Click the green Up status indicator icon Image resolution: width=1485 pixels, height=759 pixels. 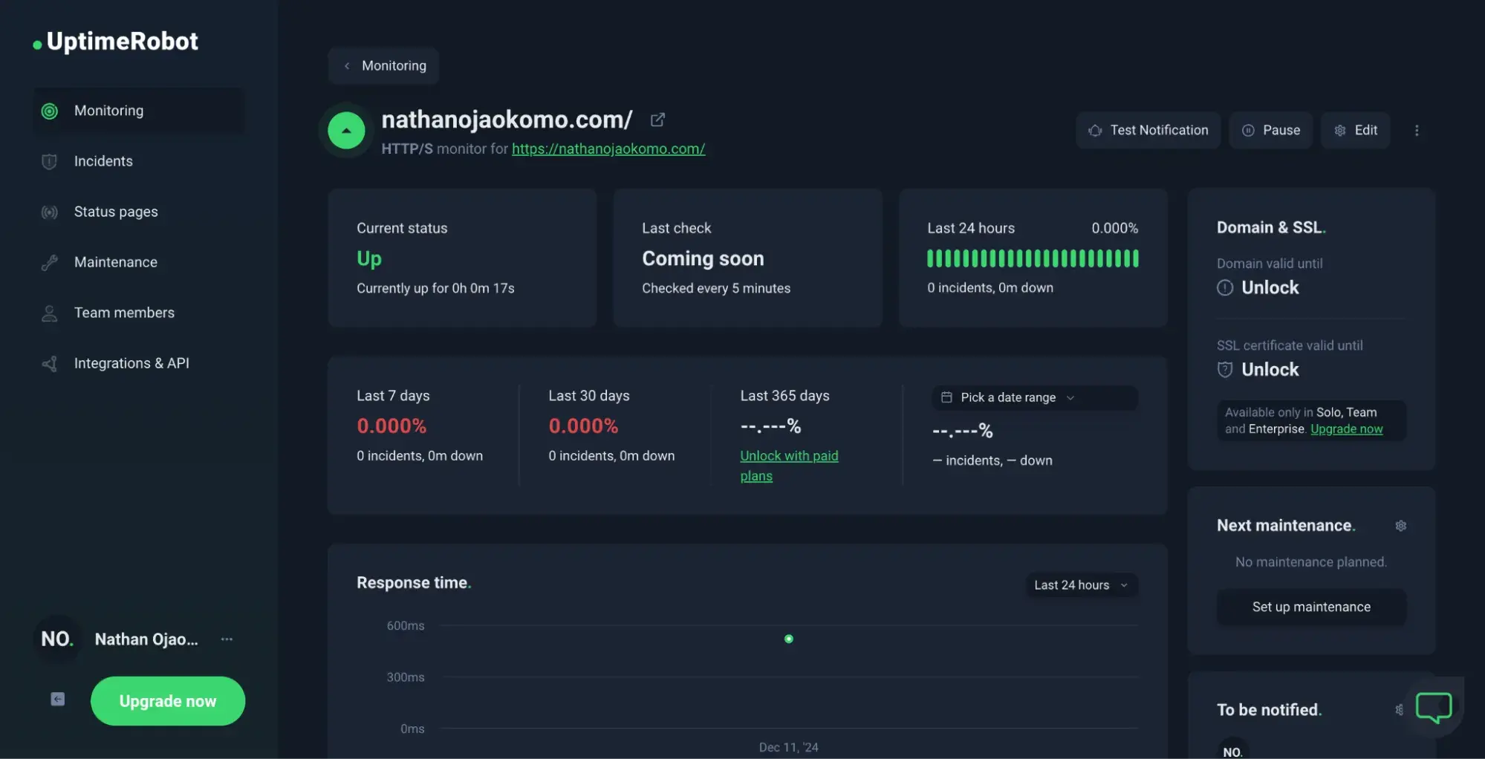click(346, 131)
